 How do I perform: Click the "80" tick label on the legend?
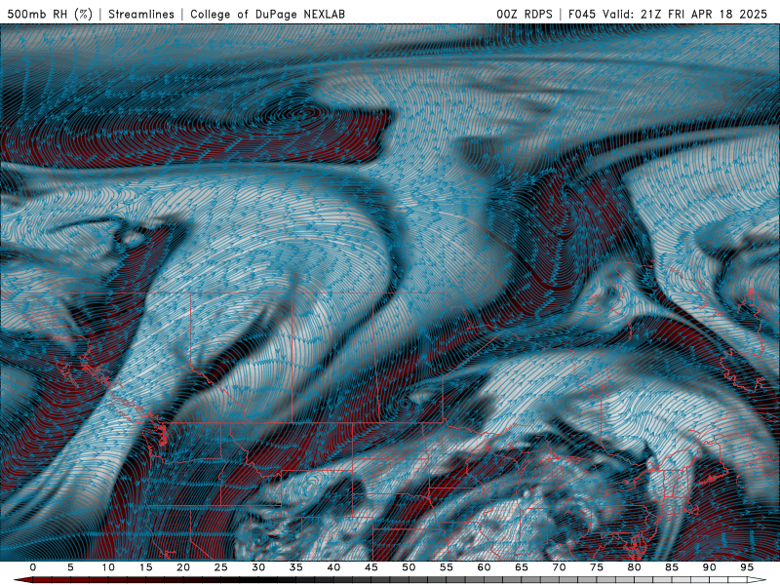[635, 567]
